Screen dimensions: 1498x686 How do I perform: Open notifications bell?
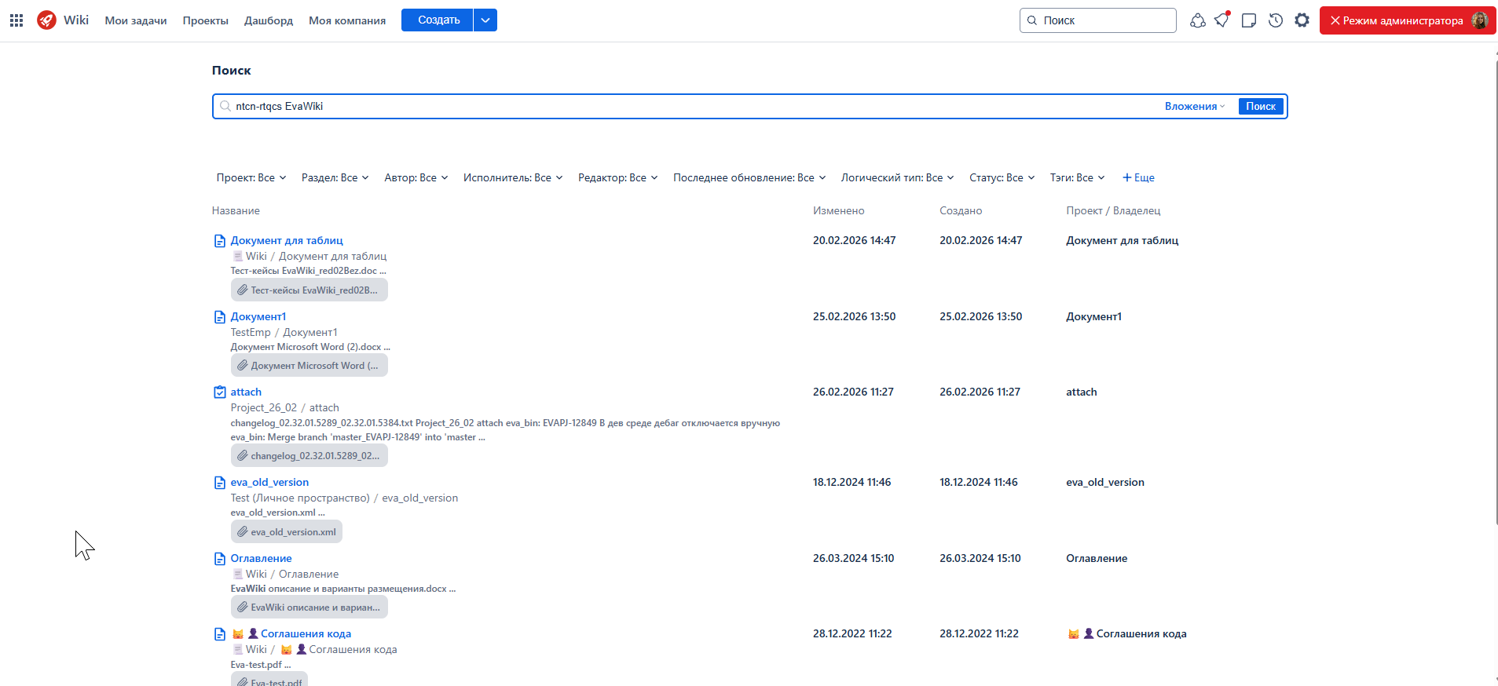tap(1222, 20)
